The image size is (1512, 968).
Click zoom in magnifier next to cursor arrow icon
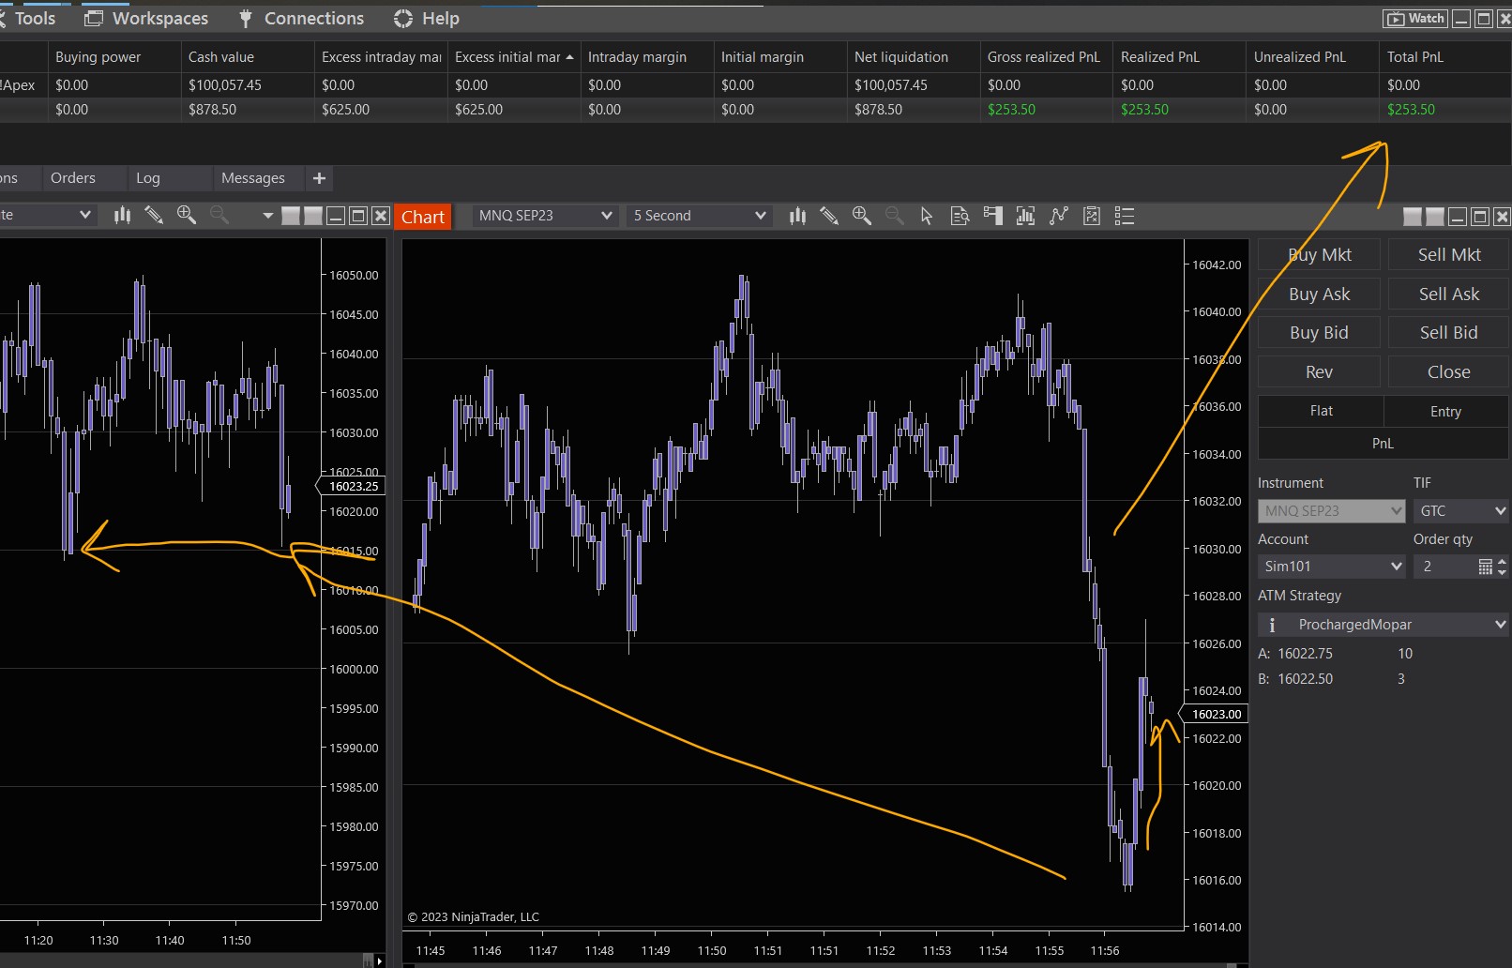coord(862,217)
